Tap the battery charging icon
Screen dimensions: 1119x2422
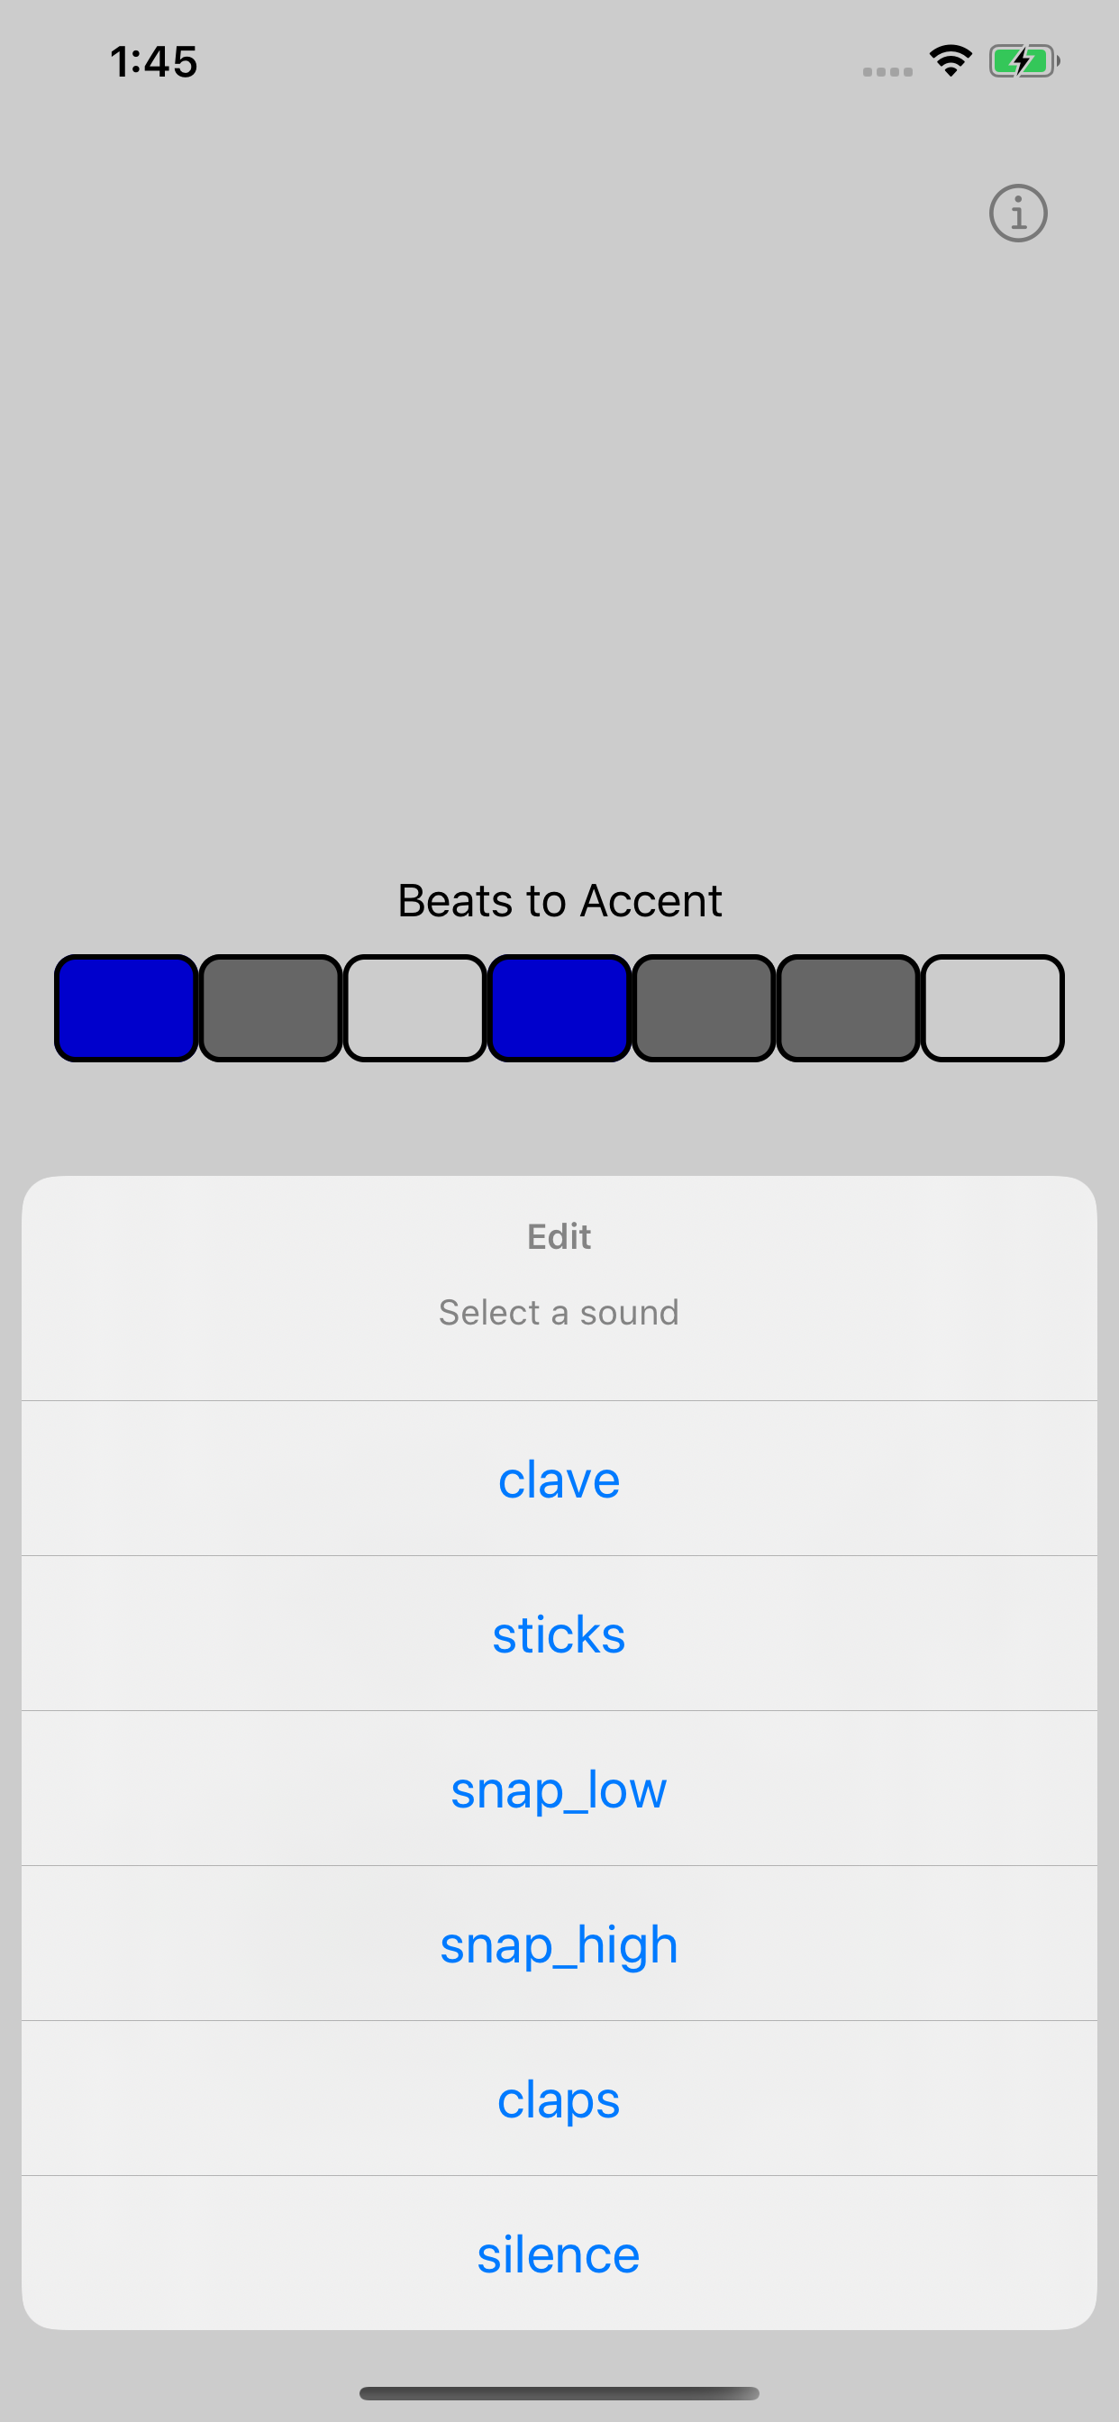click(1023, 62)
